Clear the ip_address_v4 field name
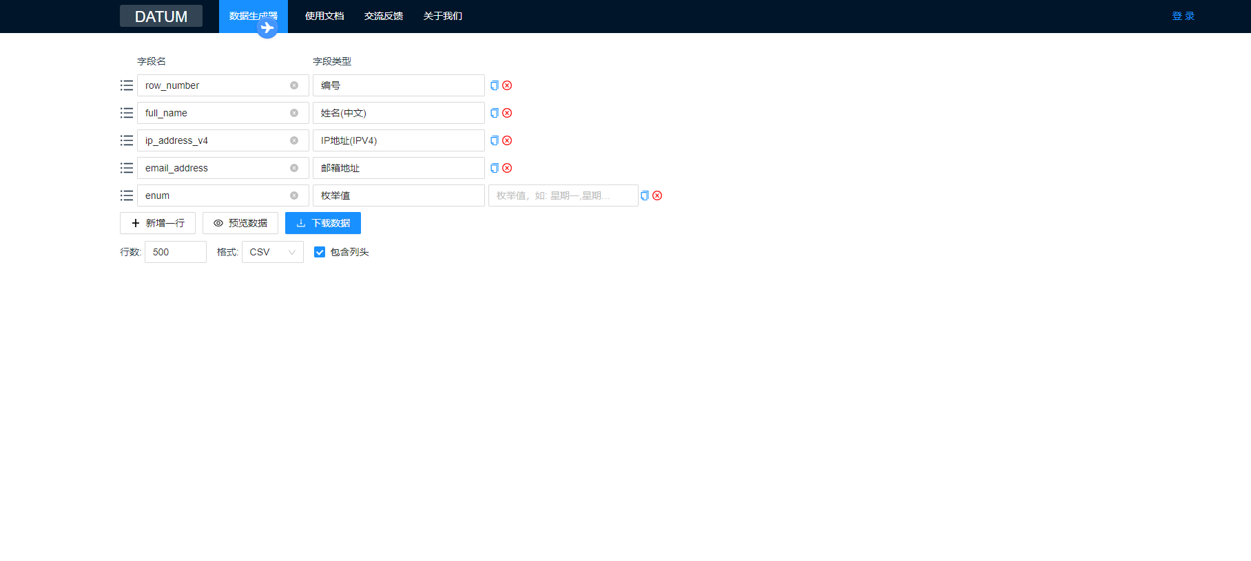Image resolution: width=1251 pixels, height=561 pixels. click(x=294, y=140)
